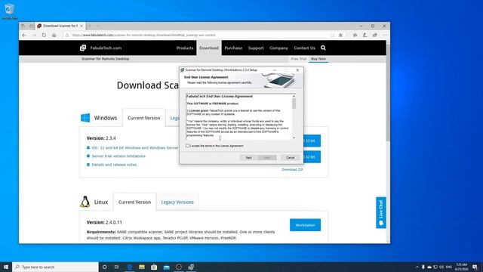Click ENG language indicator in tray
Image resolution: width=483 pixels, height=272 pixels.
coord(449,267)
